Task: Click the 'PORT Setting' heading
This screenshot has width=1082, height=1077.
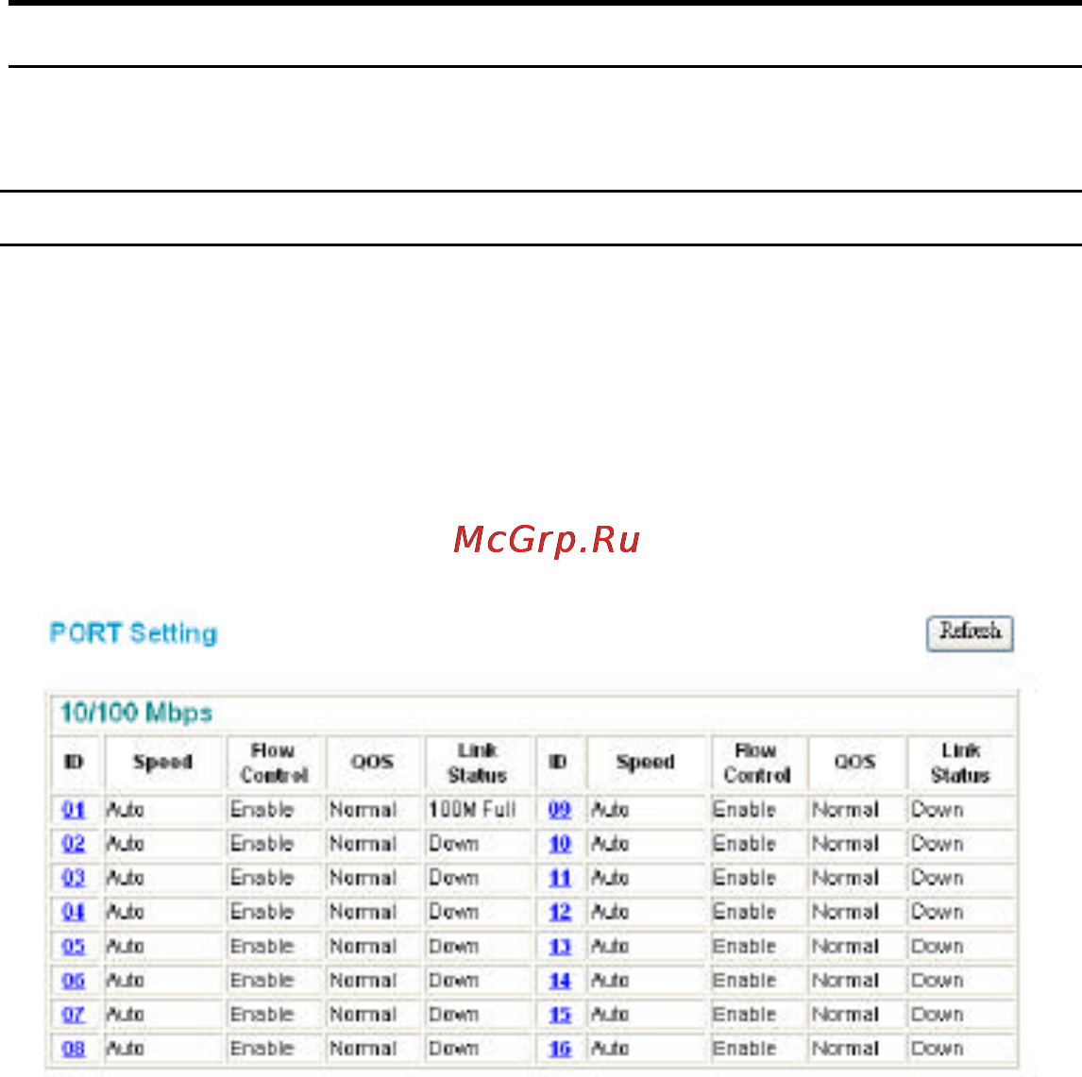Action: (133, 632)
